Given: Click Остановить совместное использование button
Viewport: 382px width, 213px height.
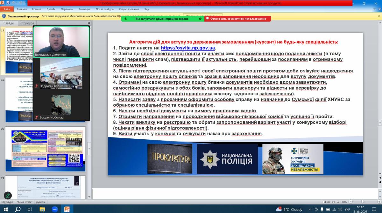Looking at the screenshot, I should [x=237, y=19].
